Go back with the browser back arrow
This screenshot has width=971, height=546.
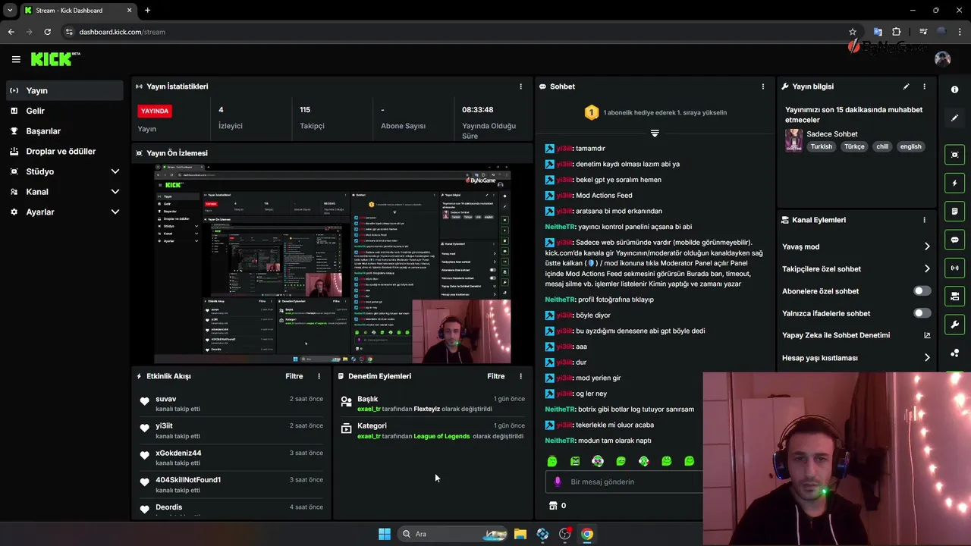point(11,32)
